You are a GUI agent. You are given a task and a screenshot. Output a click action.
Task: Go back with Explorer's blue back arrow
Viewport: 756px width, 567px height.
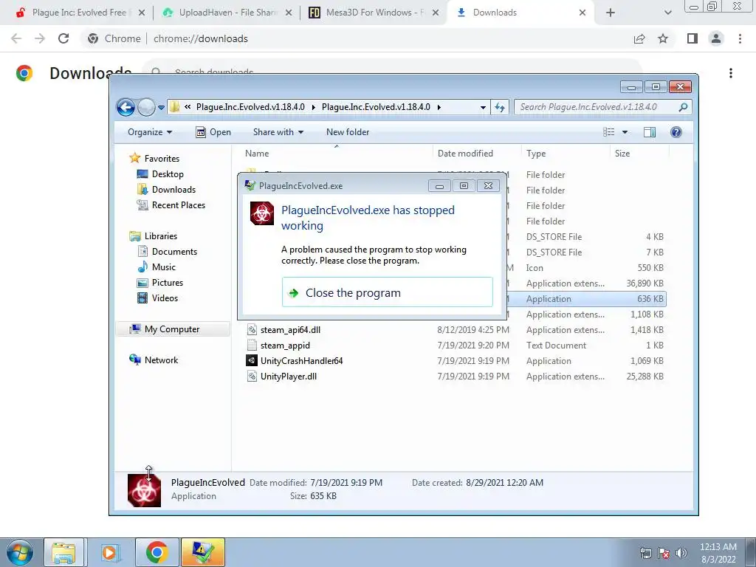coord(126,107)
